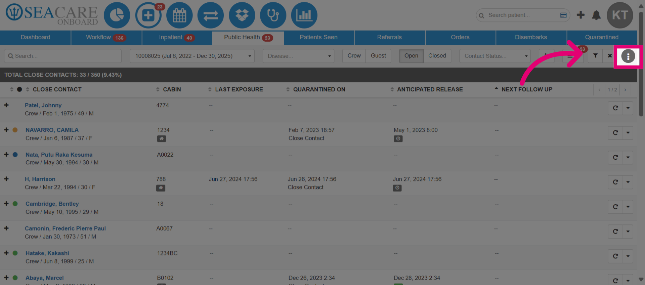Switch to the Quarantined tab
The image size is (645, 285).
(x=602, y=37)
